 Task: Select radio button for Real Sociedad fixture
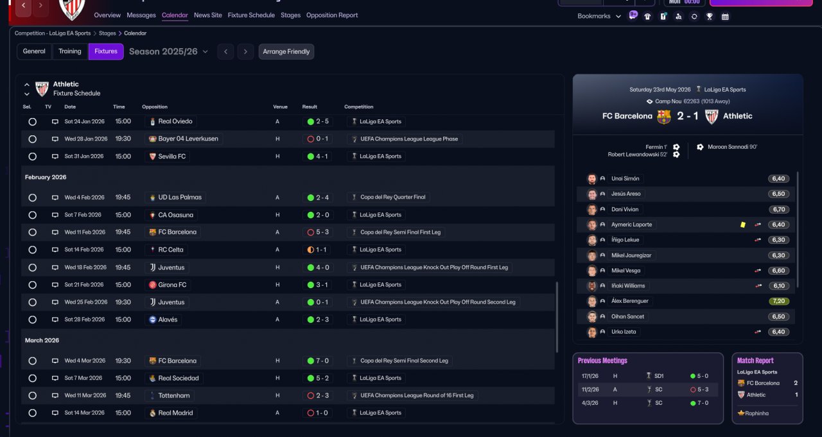pos(33,378)
